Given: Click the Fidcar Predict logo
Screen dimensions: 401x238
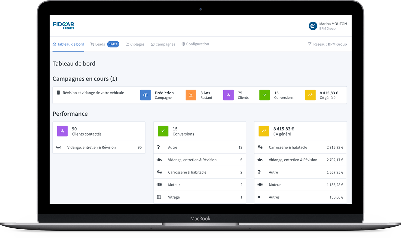Looking at the screenshot, I should click(x=63, y=26).
